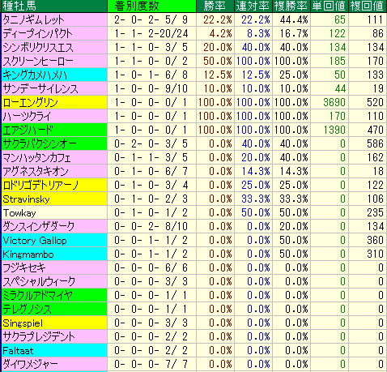Click シンボリクリスエス's 134 win return value
This screenshot has height=372, width=387.
(337, 47)
